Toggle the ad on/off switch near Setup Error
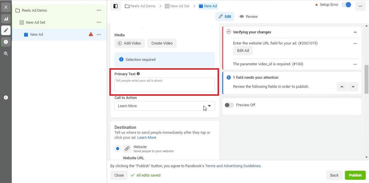The height and width of the screenshot is (183, 369). 346,5
